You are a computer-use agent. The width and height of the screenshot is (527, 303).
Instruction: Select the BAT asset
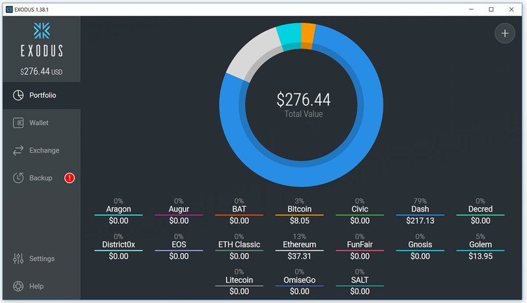click(x=239, y=211)
